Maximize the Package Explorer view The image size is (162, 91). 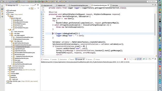(x=38, y=5)
